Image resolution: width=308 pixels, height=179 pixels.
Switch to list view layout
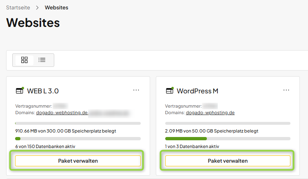point(42,60)
